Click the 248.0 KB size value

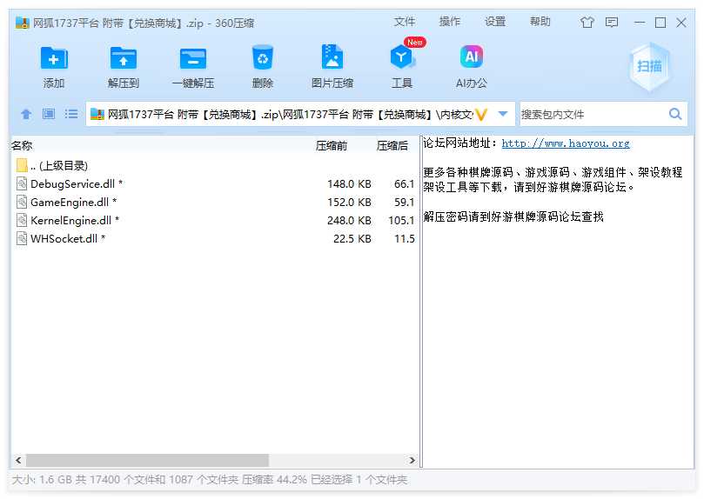pos(349,221)
